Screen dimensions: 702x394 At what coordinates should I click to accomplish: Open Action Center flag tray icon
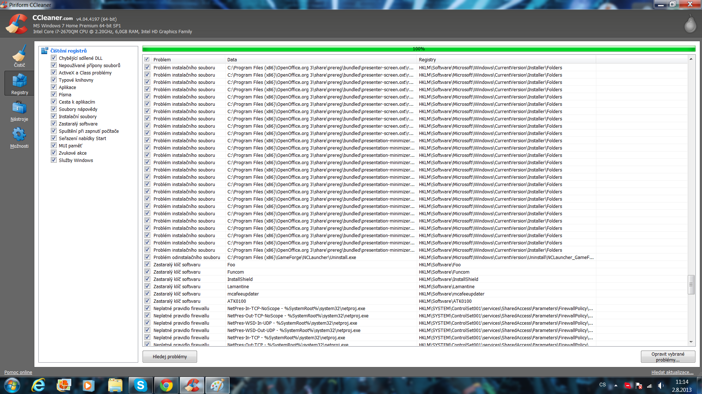point(639,386)
